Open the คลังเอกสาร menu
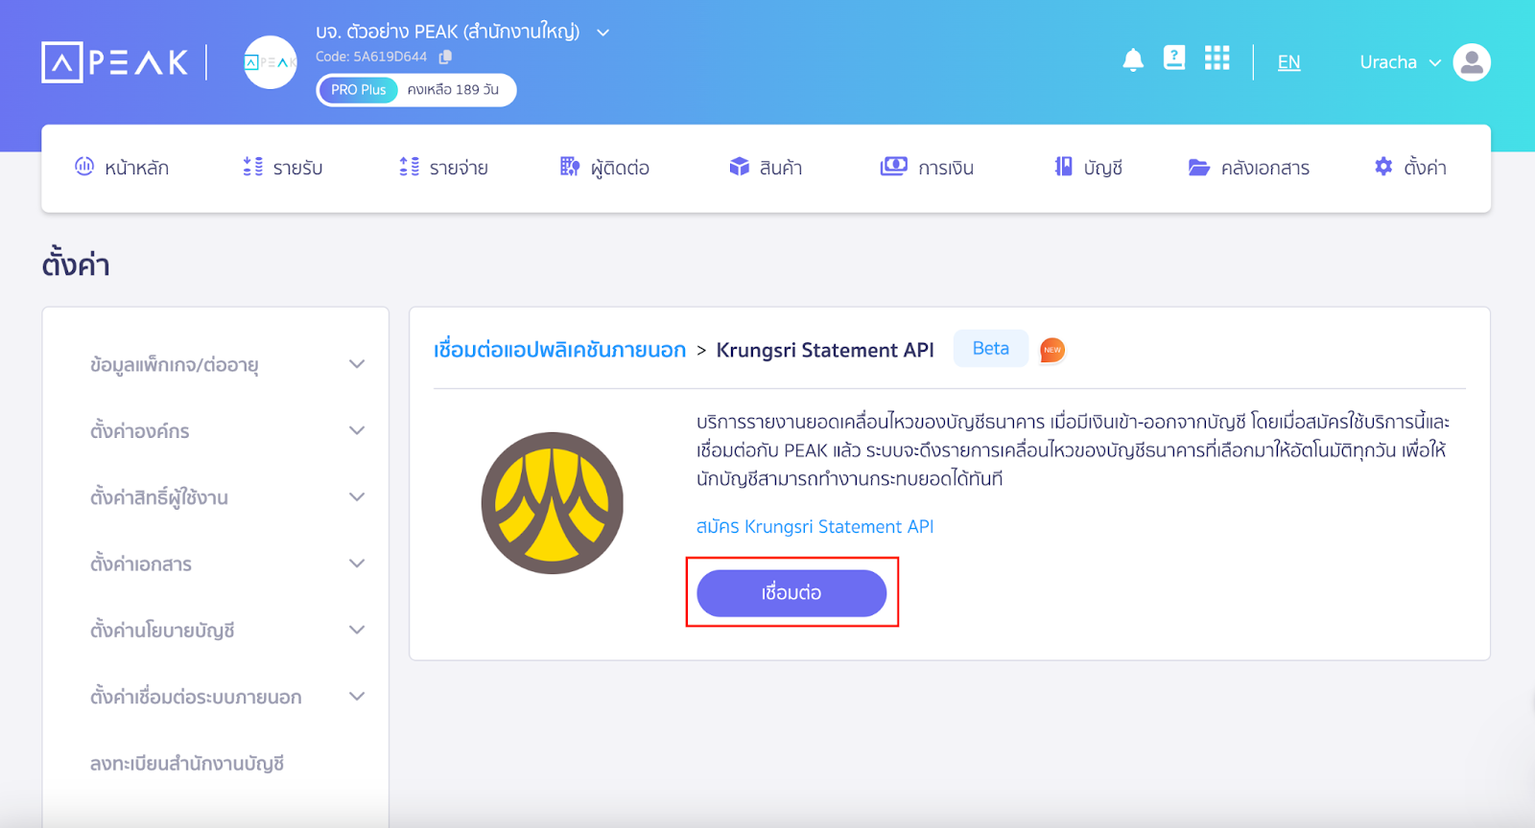Viewport: 1535px width, 828px height. (x=1249, y=168)
